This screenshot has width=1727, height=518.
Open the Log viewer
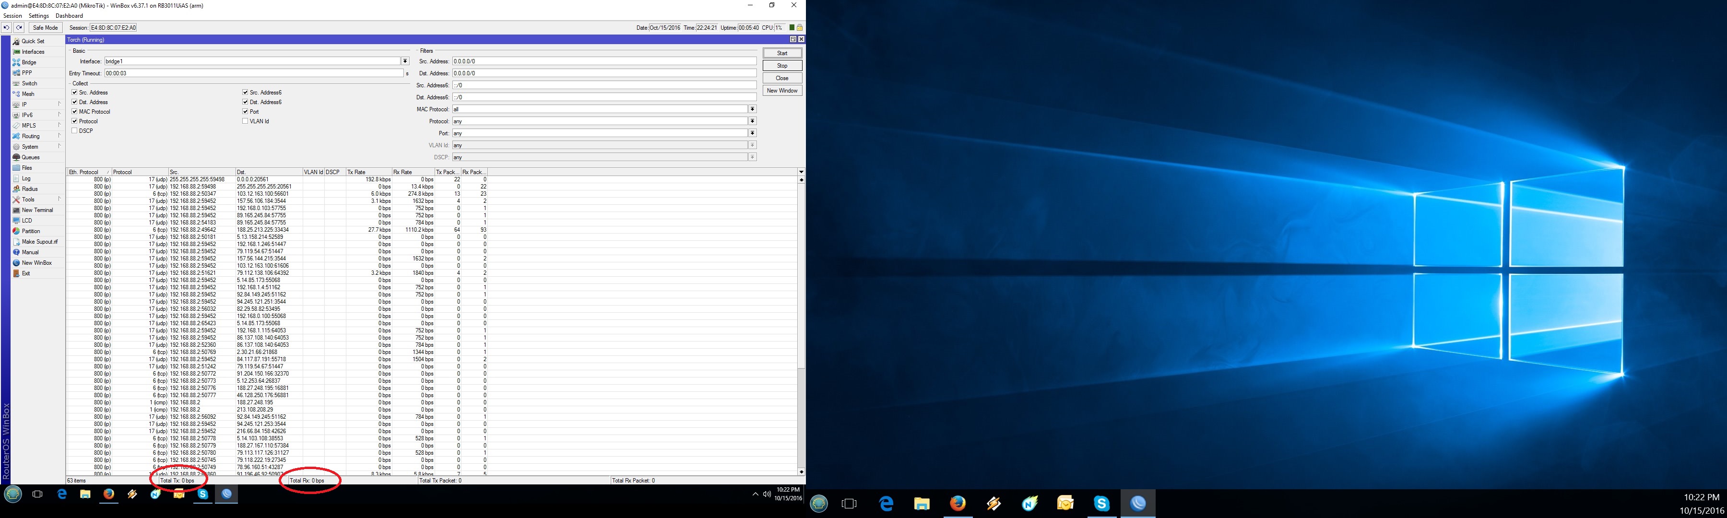click(25, 179)
